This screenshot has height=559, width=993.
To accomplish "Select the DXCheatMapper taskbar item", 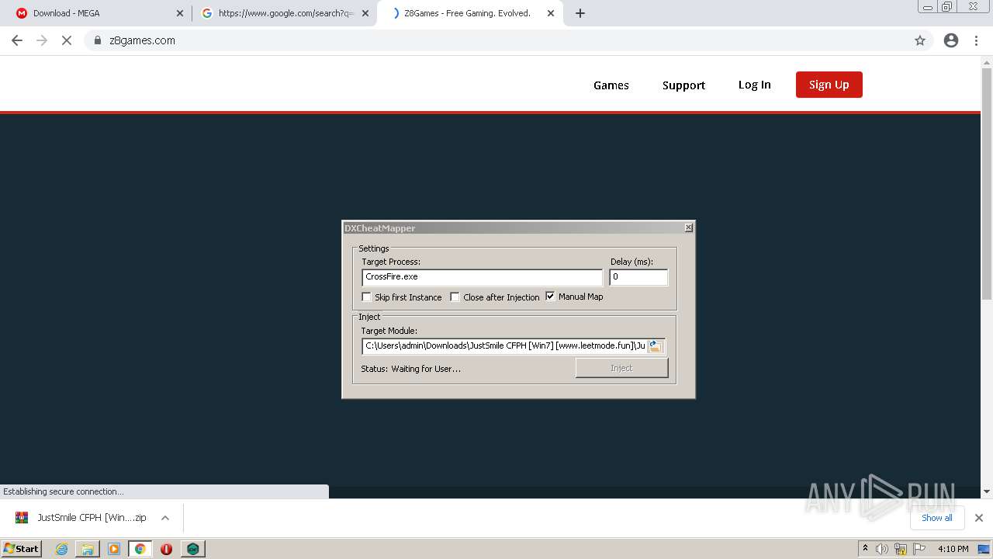I will point(192,549).
